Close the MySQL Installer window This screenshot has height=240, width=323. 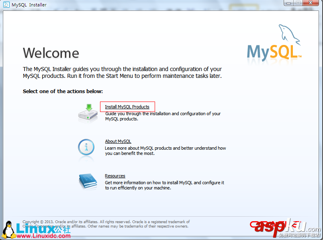[x=311, y=3]
